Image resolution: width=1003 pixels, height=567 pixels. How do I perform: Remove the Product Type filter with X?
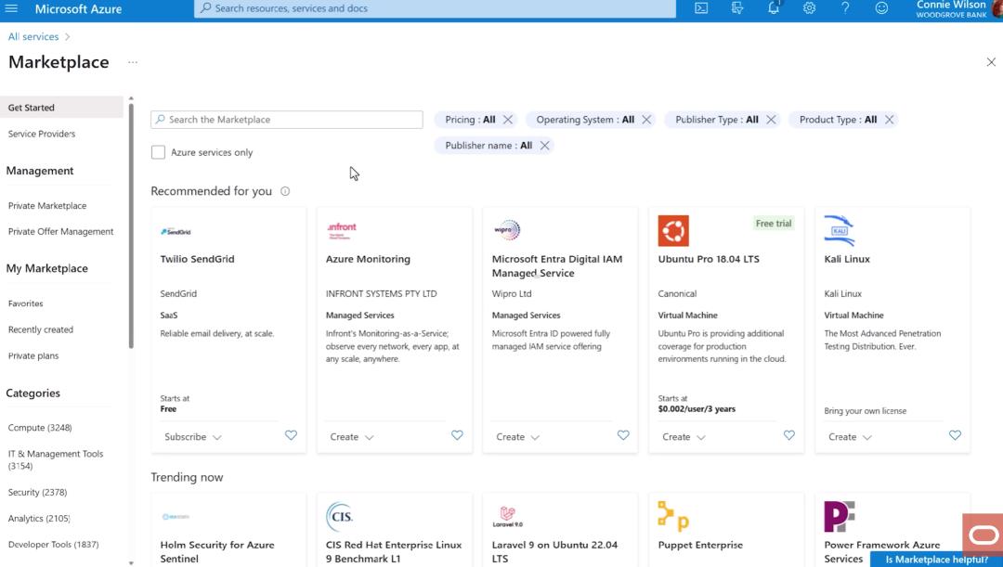click(889, 120)
